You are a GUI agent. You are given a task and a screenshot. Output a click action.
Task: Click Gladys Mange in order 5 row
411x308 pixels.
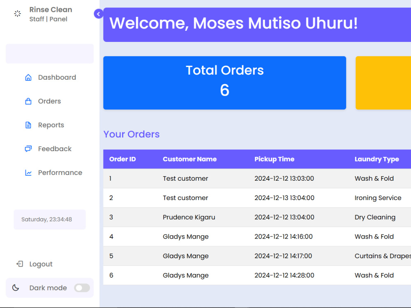click(186, 256)
